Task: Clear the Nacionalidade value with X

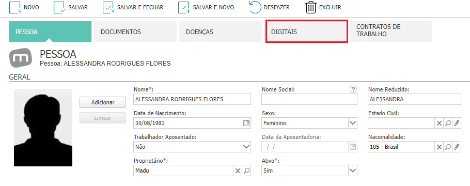Action: click(x=439, y=147)
